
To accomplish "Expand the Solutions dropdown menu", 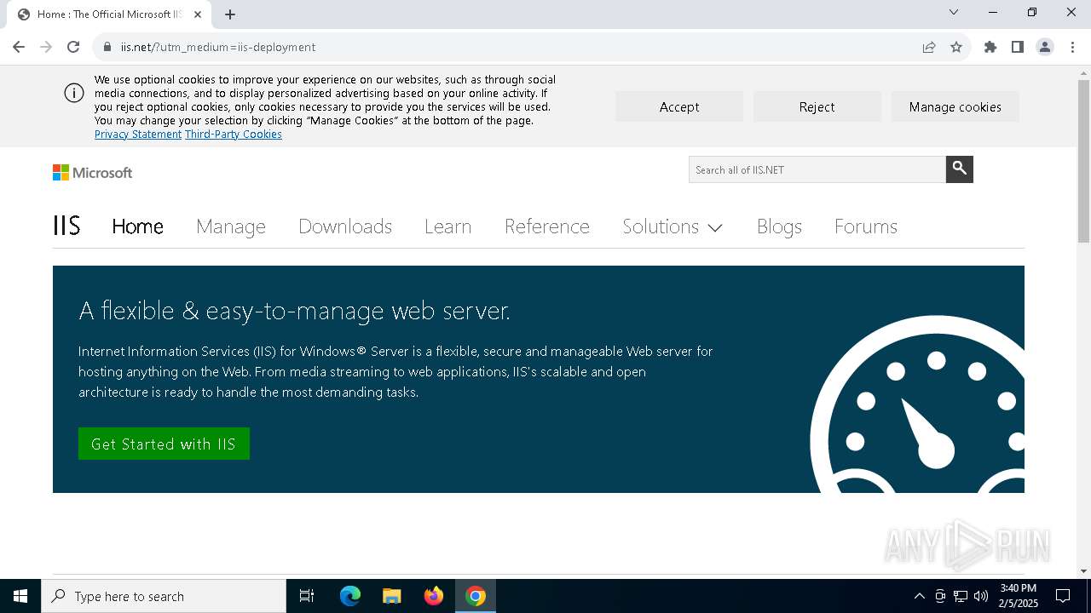I will pos(672,226).
